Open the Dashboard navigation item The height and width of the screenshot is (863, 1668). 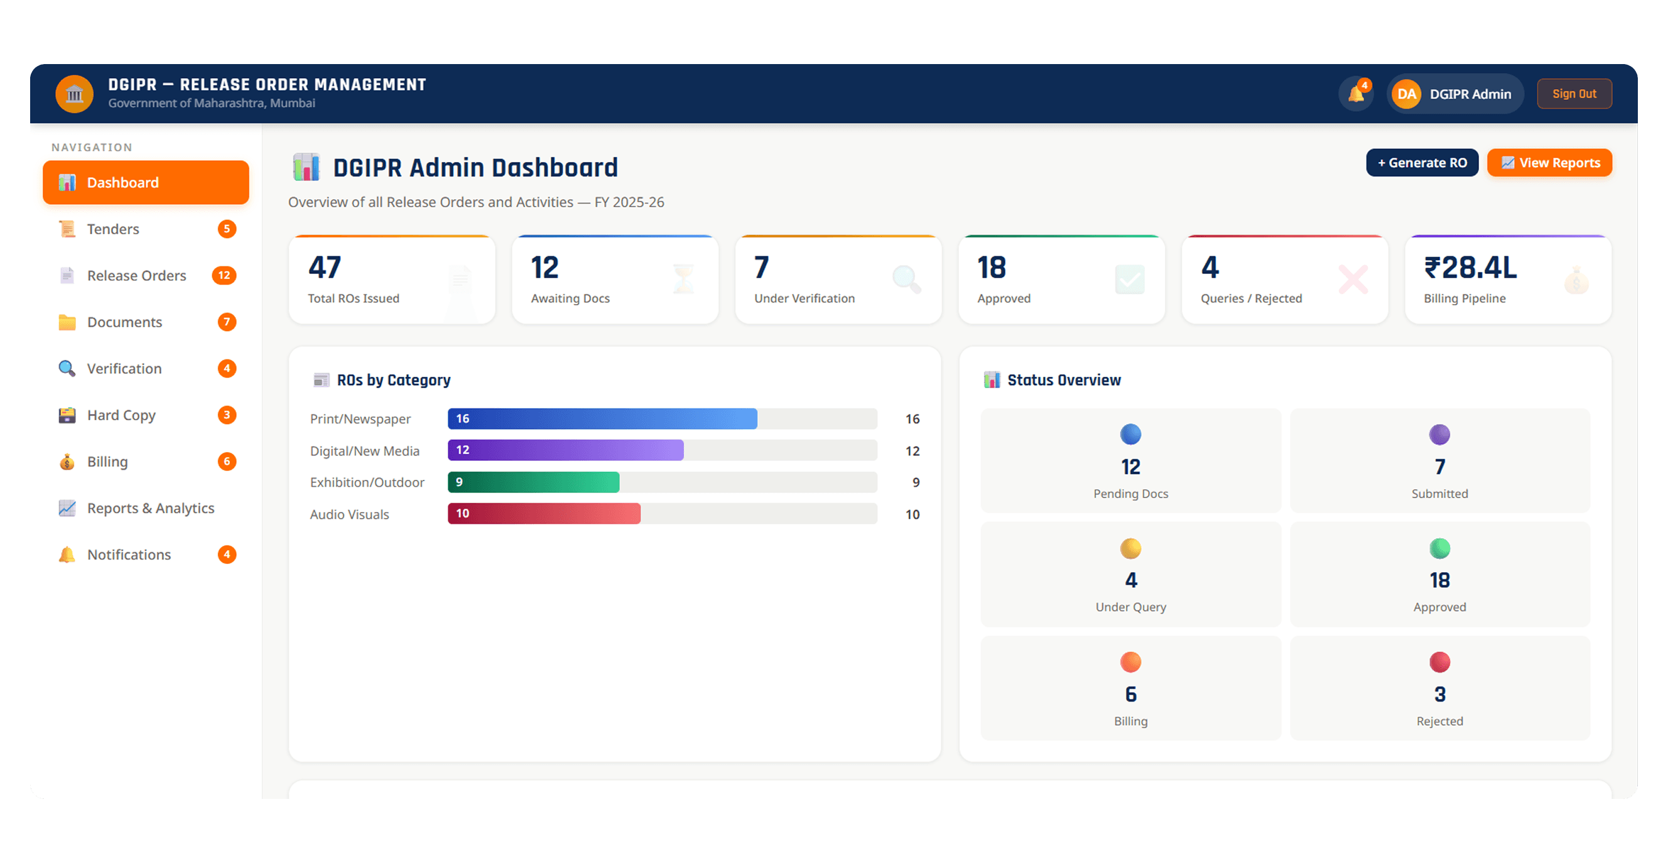tap(146, 183)
